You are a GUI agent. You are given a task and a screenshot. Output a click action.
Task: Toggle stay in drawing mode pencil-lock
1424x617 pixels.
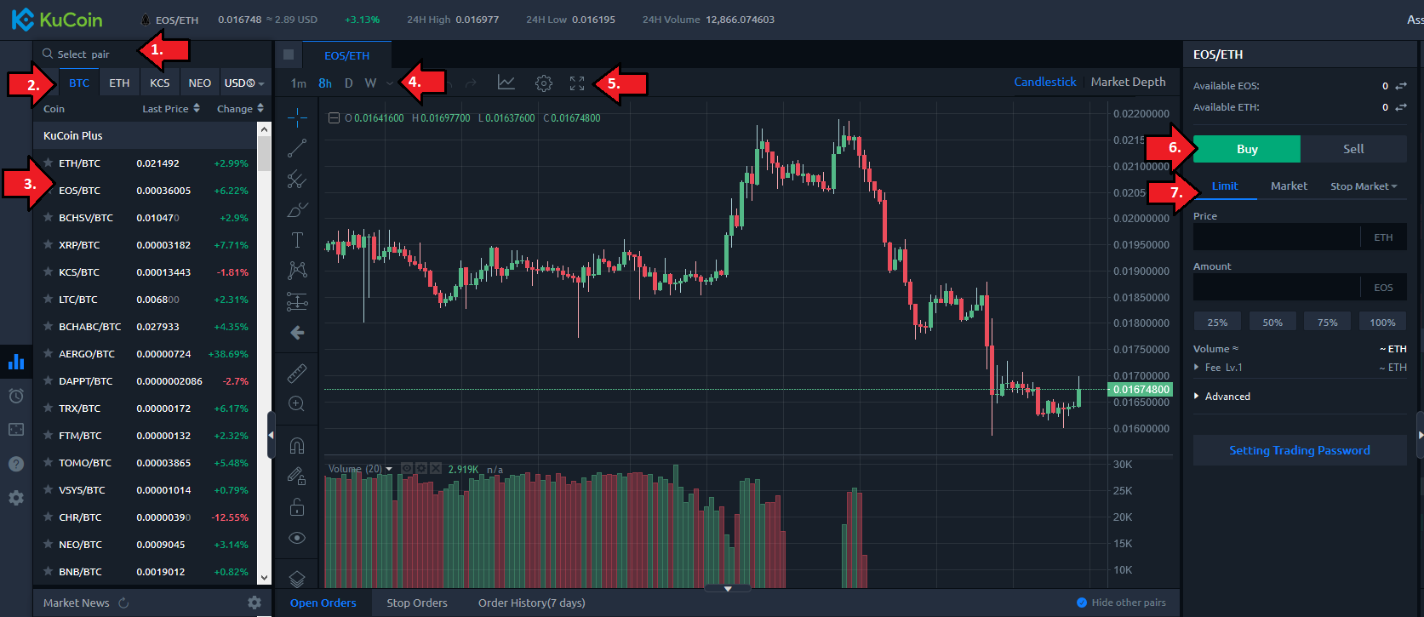[297, 476]
